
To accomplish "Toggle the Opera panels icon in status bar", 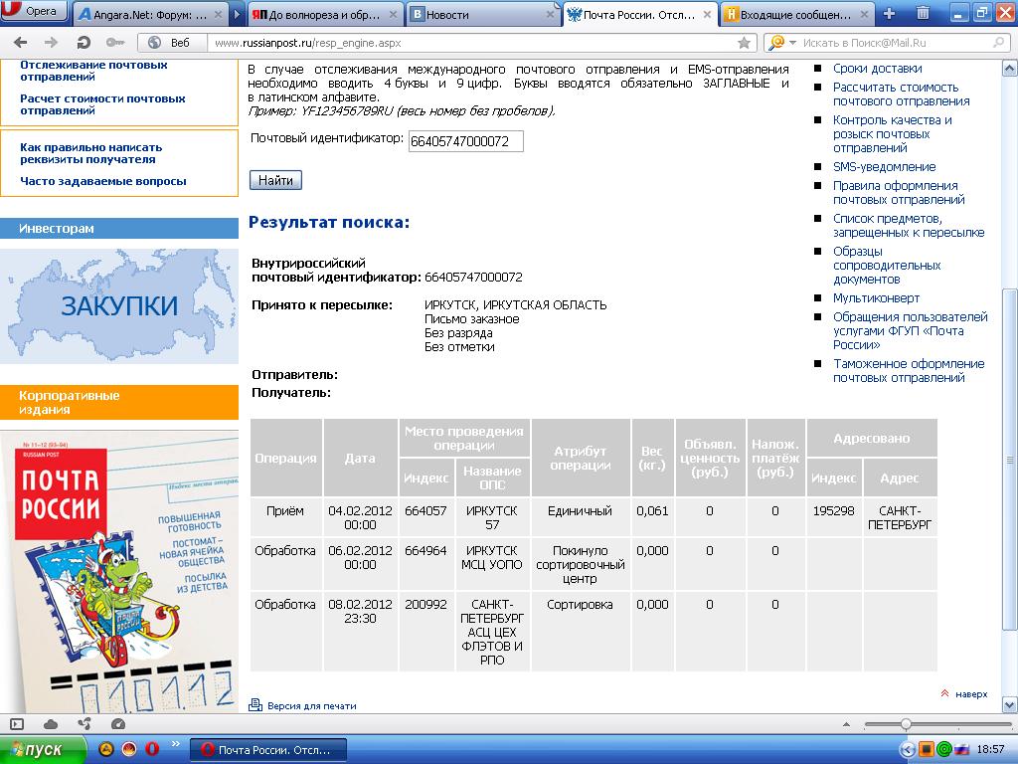I will pos(17,724).
